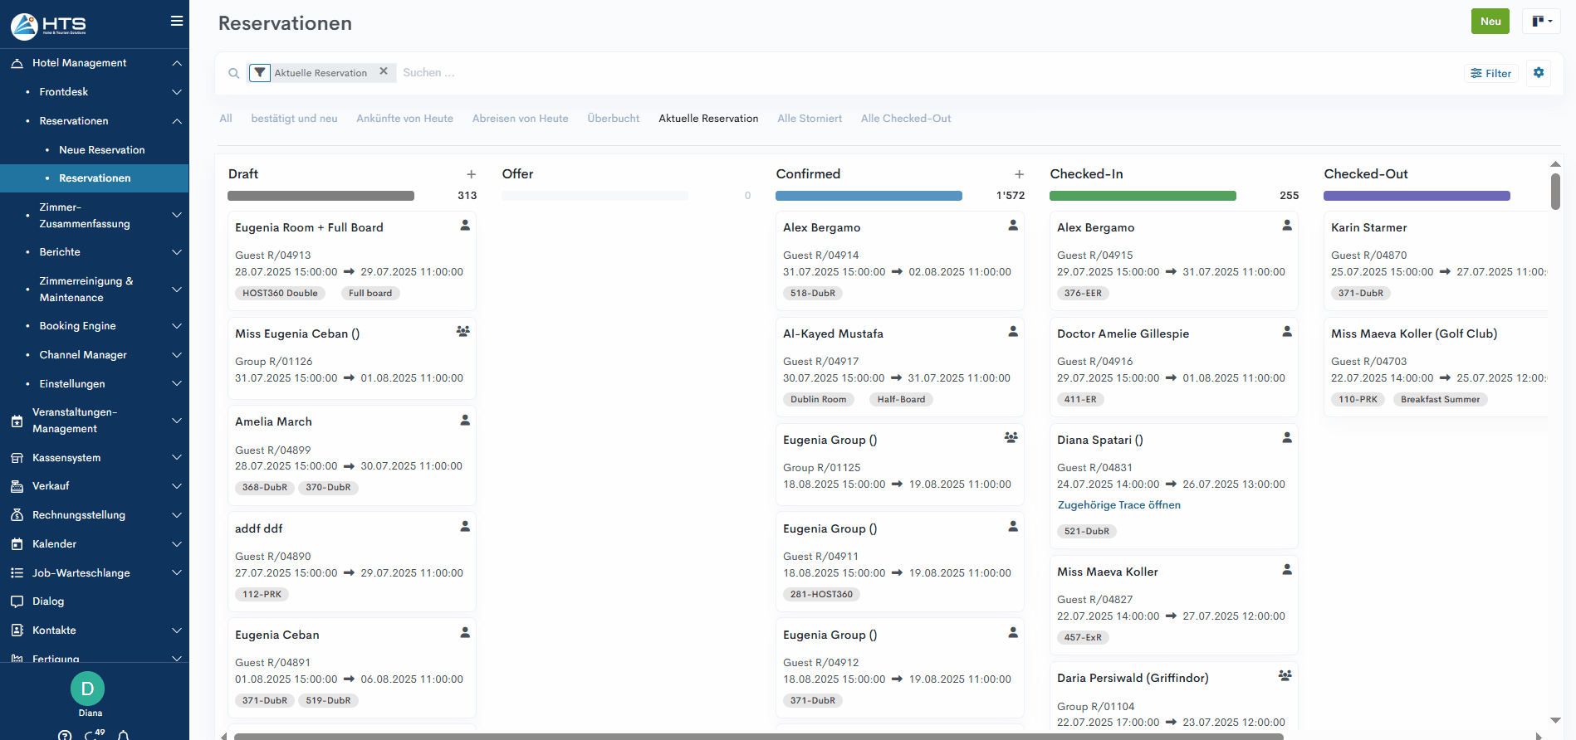The width and height of the screenshot is (1576, 740).
Task: Click the notification bell icon
Action: coord(123,735)
